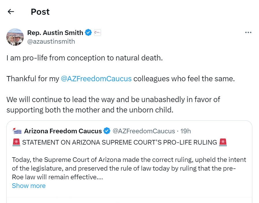Screen dimensions: 259x203
Task: Click the affiliation badge next to Austin Smith's checkmark
Action: (98, 33)
